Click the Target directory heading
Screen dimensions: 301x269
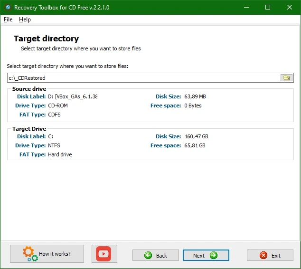[x=46, y=38]
